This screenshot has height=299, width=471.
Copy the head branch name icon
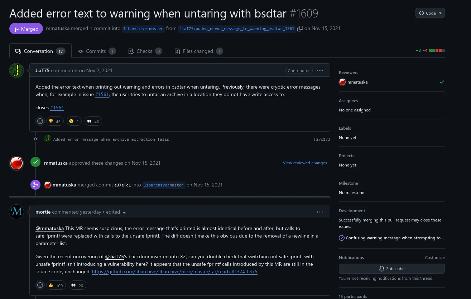[x=300, y=29]
